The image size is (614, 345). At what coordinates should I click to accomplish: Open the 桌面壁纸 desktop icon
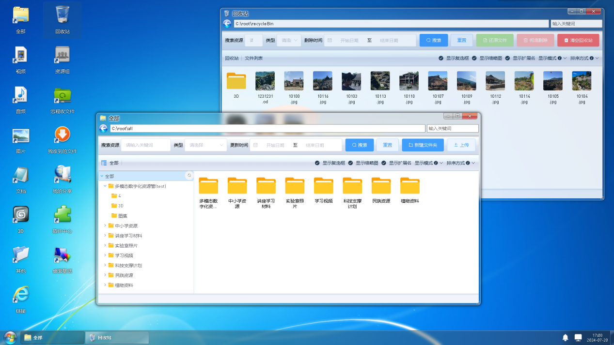62,255
